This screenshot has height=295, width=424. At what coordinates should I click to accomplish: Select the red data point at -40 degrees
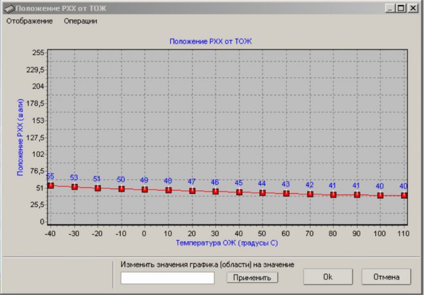pos(51,186)
